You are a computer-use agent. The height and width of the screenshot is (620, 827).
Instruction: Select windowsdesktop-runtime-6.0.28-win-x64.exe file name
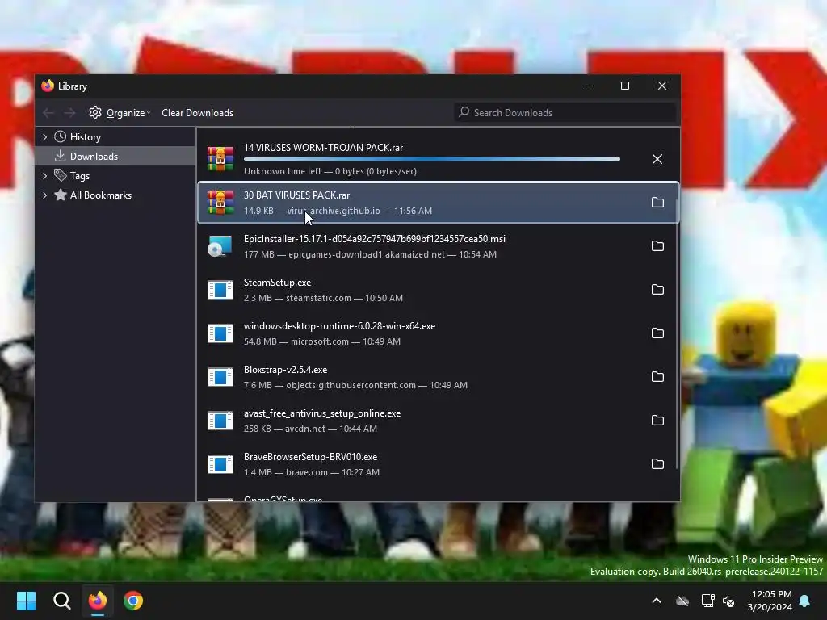point(340,326)
